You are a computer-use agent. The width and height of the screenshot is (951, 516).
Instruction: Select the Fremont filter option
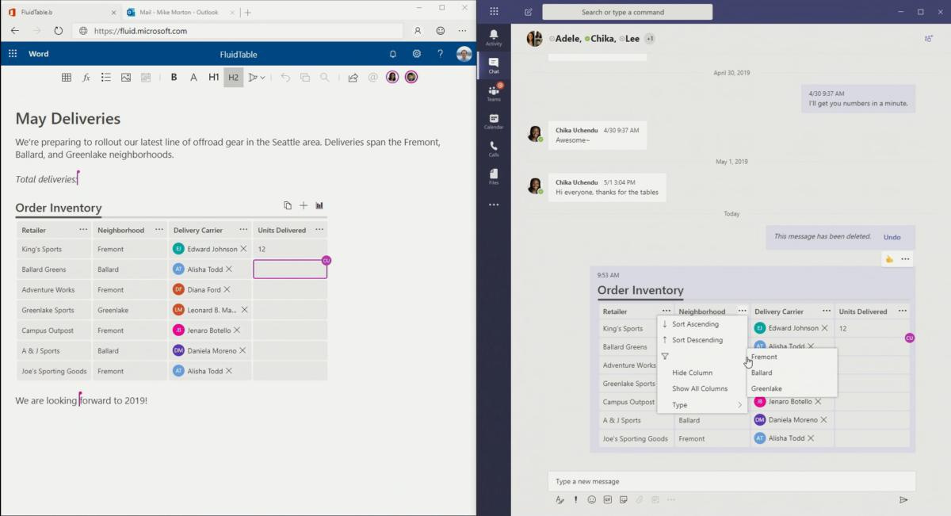[x=765, y=357]
